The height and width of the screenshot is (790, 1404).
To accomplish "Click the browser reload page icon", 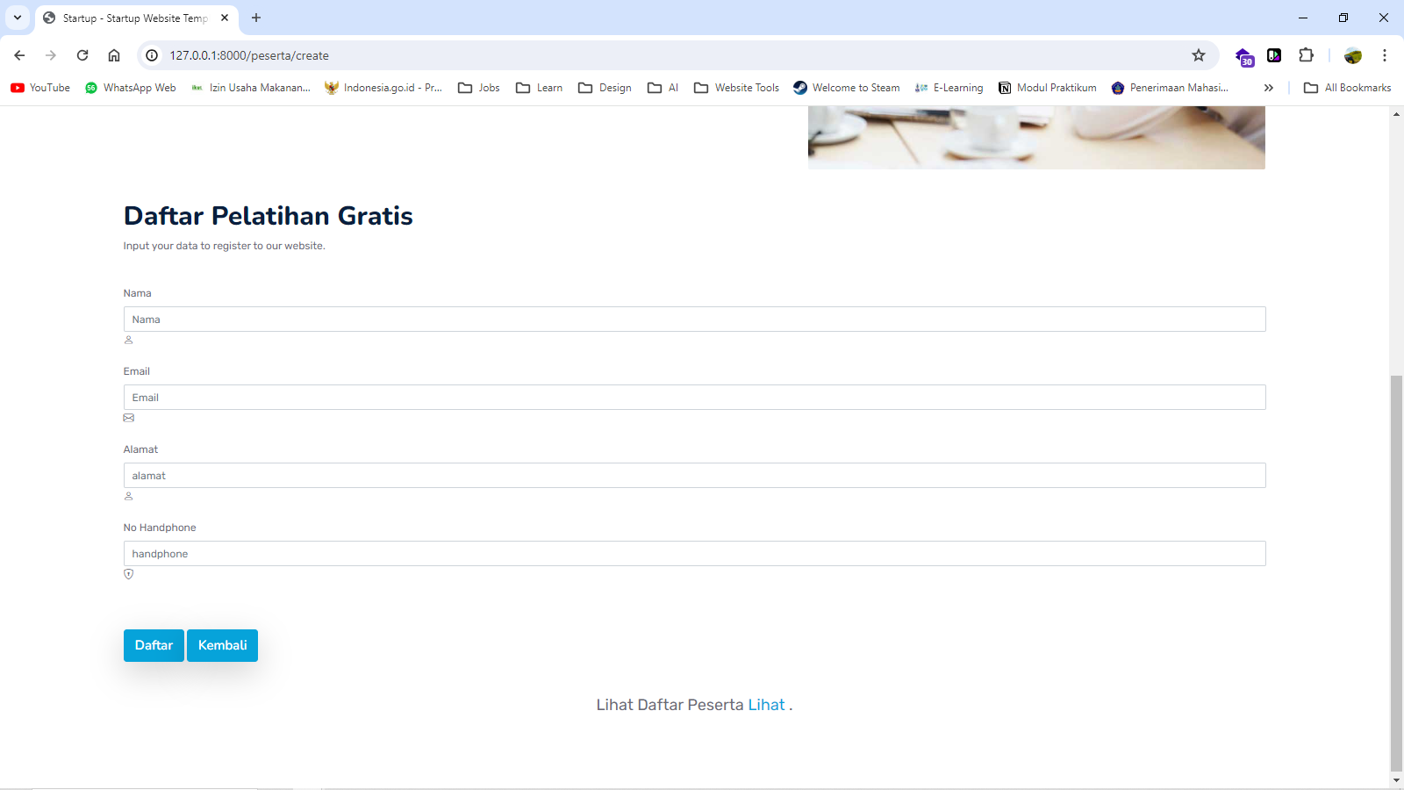I will point(82,55).
